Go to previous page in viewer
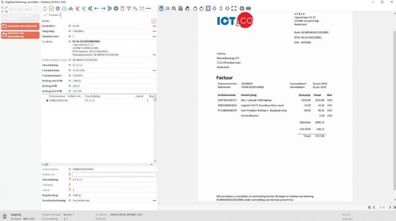396x221 pixels. pyautogui.click(x=374, y=207)
